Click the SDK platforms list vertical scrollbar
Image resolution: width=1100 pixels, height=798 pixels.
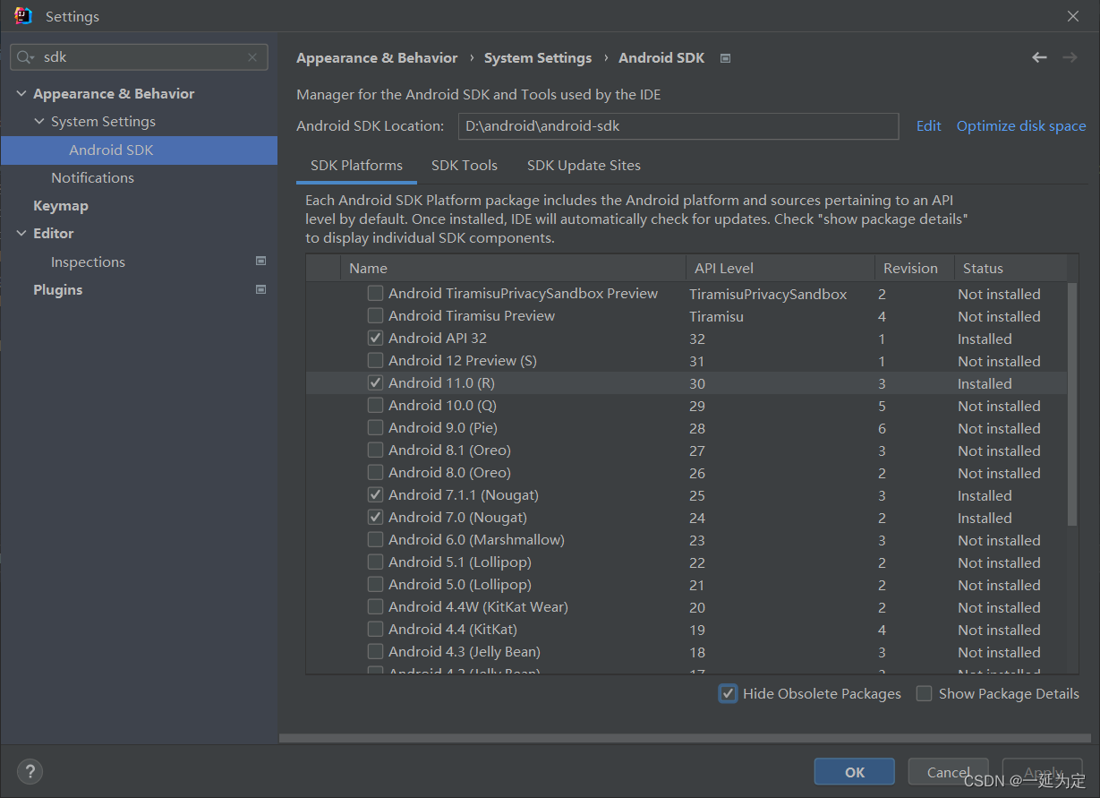(x=1072, y=404)
